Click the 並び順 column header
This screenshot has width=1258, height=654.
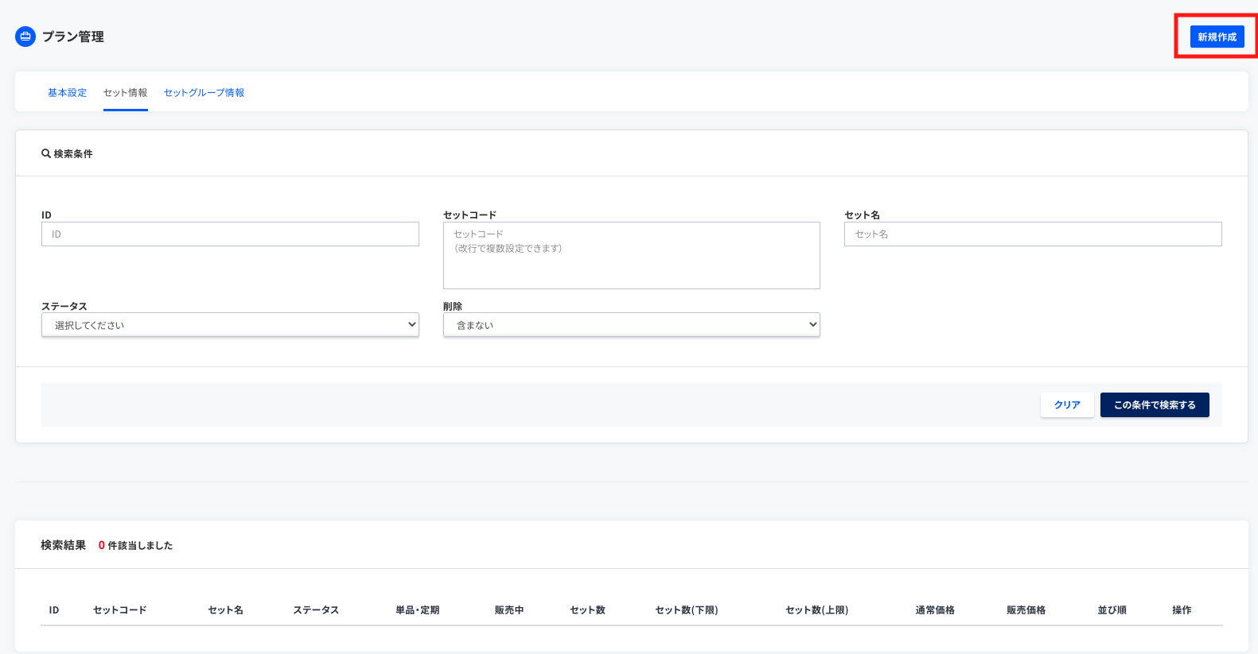click(x=1112, y=610)
